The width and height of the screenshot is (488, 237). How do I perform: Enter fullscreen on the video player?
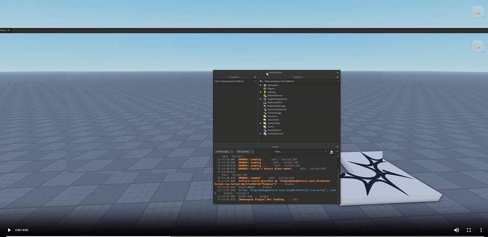469,230
